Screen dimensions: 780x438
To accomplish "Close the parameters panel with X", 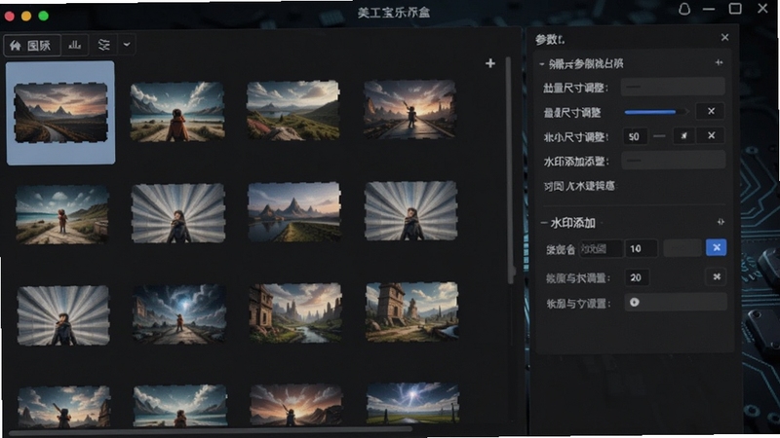I will coord(724,37).
